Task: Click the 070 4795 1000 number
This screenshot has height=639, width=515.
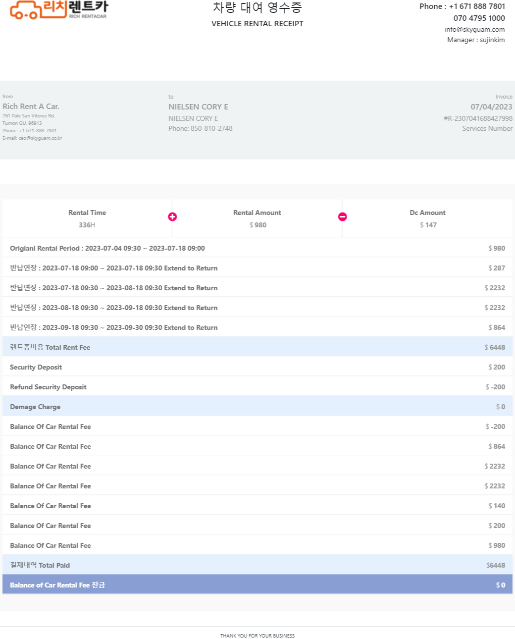Action: 479,18
